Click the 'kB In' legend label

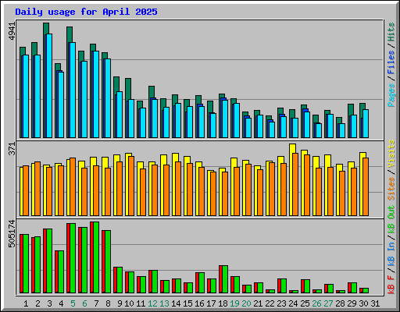391,255
